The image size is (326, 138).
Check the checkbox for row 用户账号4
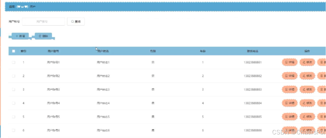point(14,103)
